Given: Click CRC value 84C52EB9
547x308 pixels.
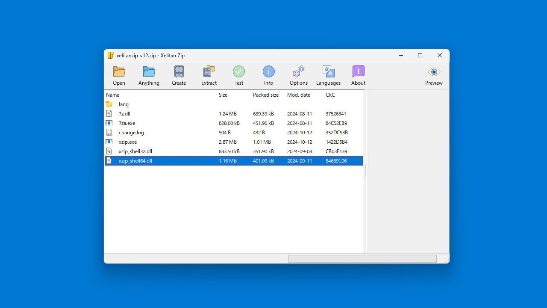Looking at the screenshot, I should tap(336, 123).
